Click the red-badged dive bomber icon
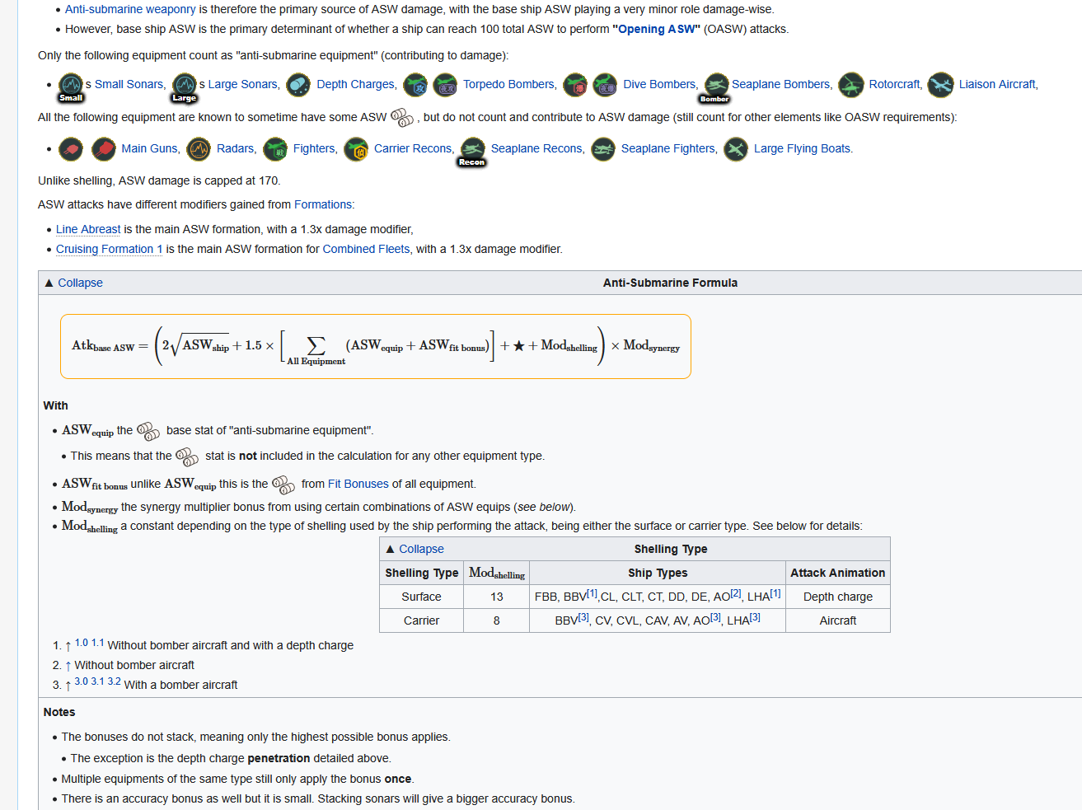The image size is (1082, 810). (x=575, y=84)
